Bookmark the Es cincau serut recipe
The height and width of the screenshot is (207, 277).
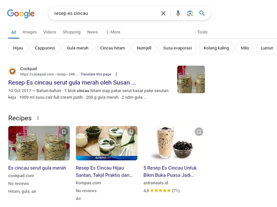(x=64, y=132)
